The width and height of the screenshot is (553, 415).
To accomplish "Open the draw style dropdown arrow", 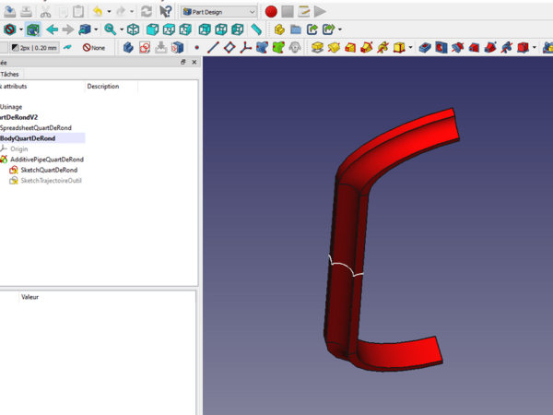I will point(20,30).
